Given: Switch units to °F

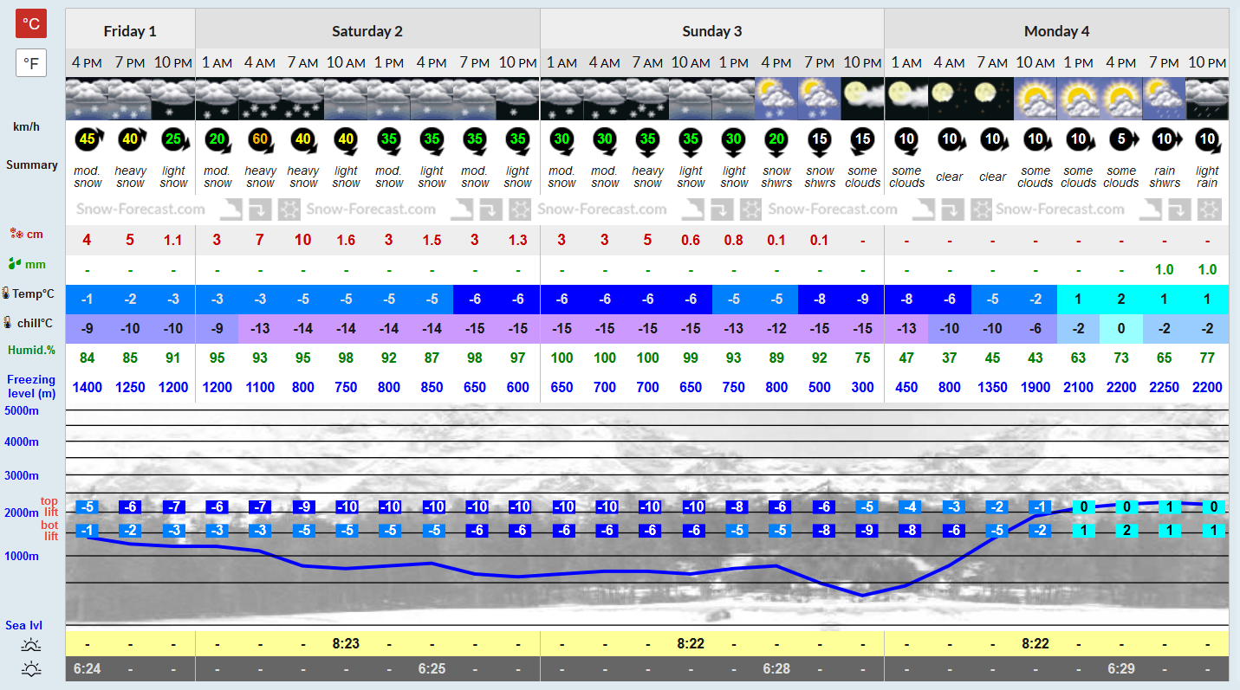Looking at the screenshot, I should (31, 63).
